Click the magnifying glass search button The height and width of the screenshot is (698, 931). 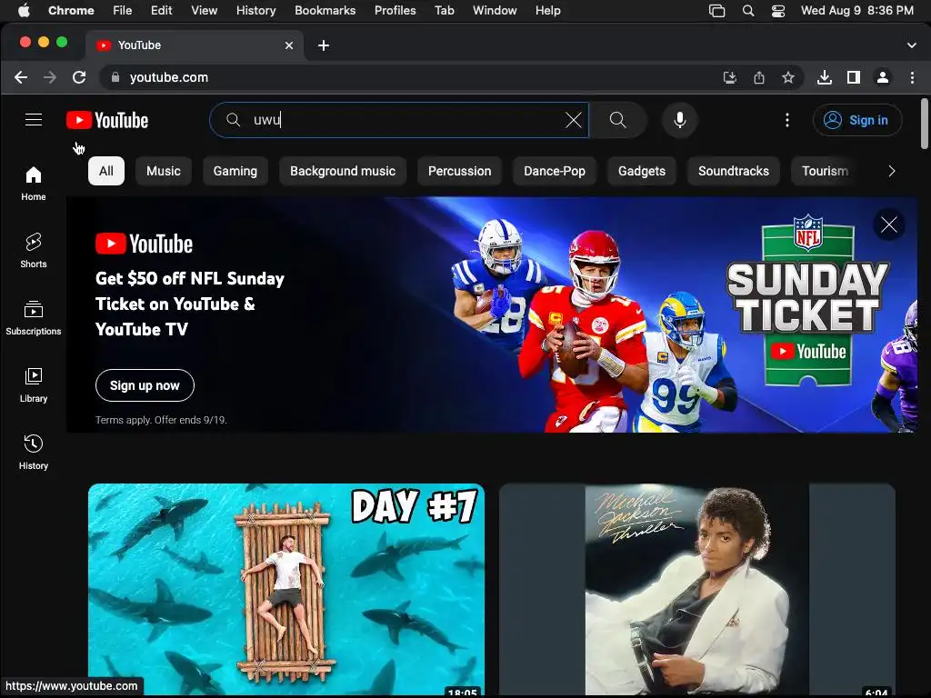pos(617,120)
